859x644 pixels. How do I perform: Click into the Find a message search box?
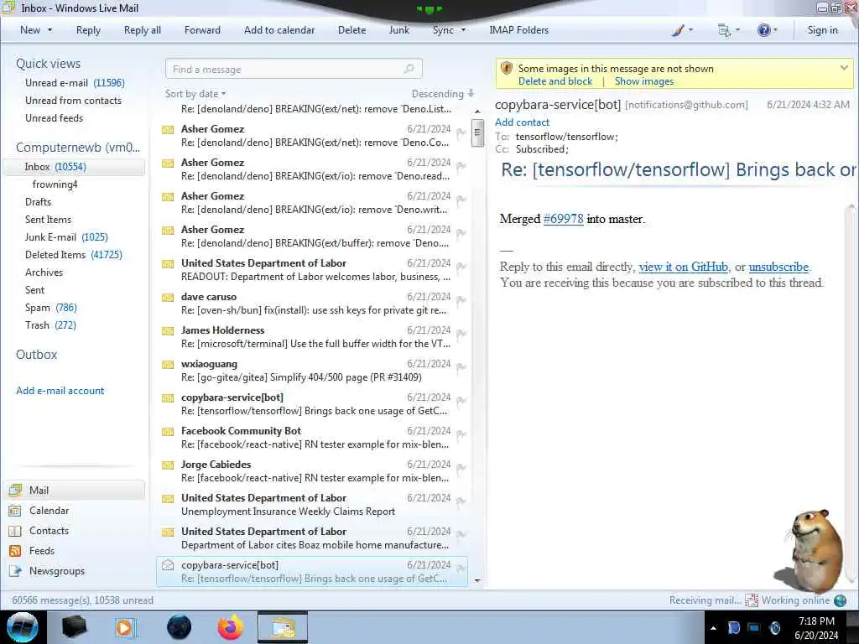coord(294,69)
